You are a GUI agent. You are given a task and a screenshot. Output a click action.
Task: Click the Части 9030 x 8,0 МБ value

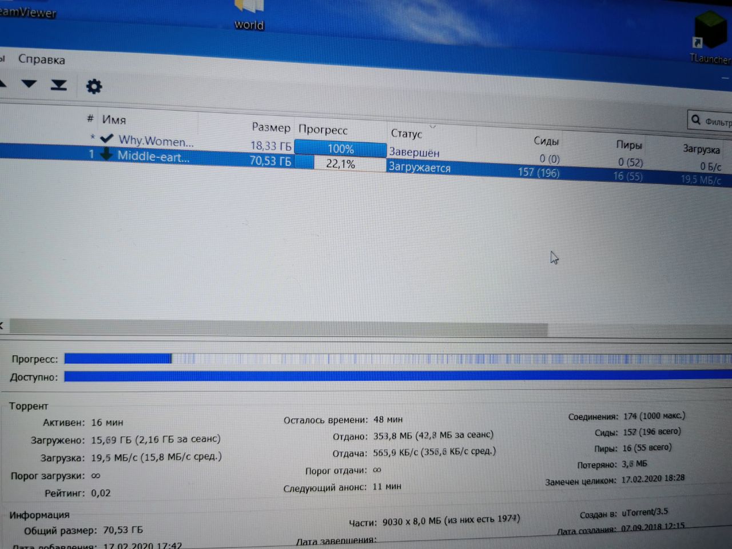451,520
